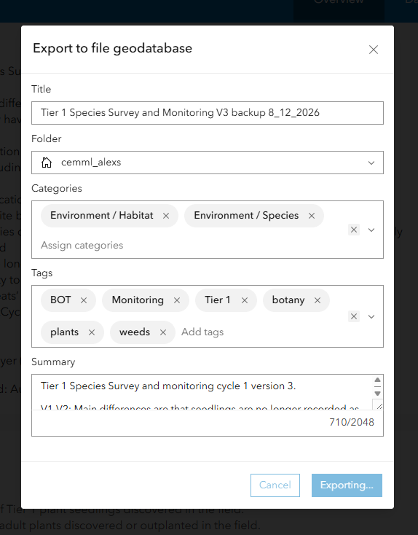Screen dimensions: 418x535
Task: Expand the Categories dropdown chevron
Action: point(371,230)
